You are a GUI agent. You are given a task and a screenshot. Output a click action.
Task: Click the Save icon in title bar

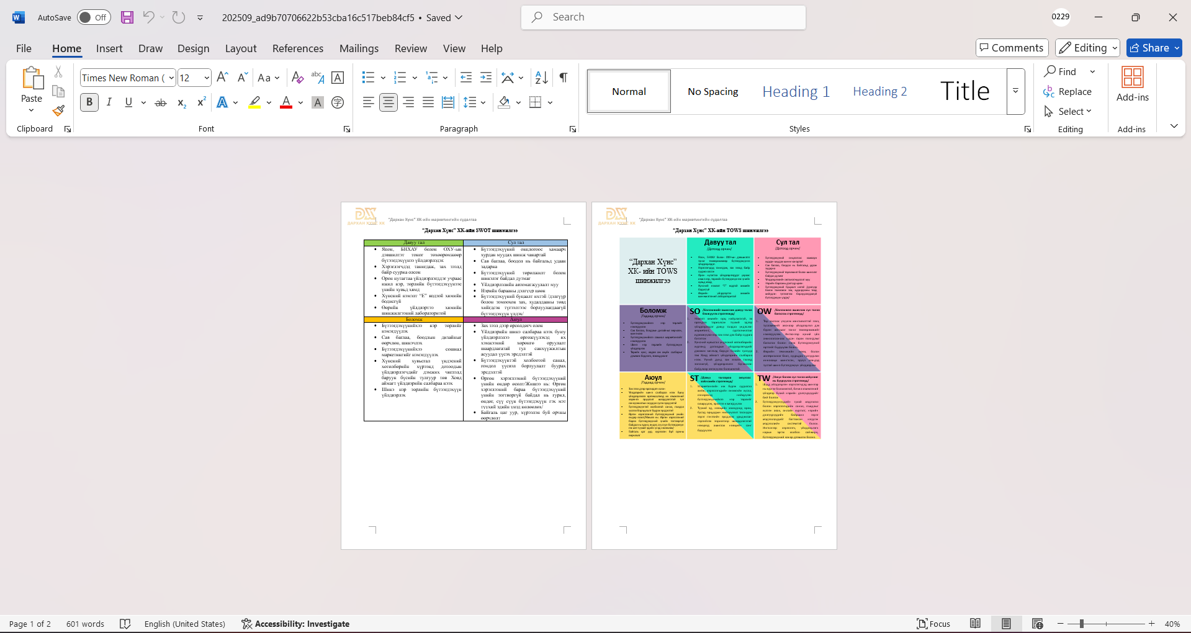127,17
